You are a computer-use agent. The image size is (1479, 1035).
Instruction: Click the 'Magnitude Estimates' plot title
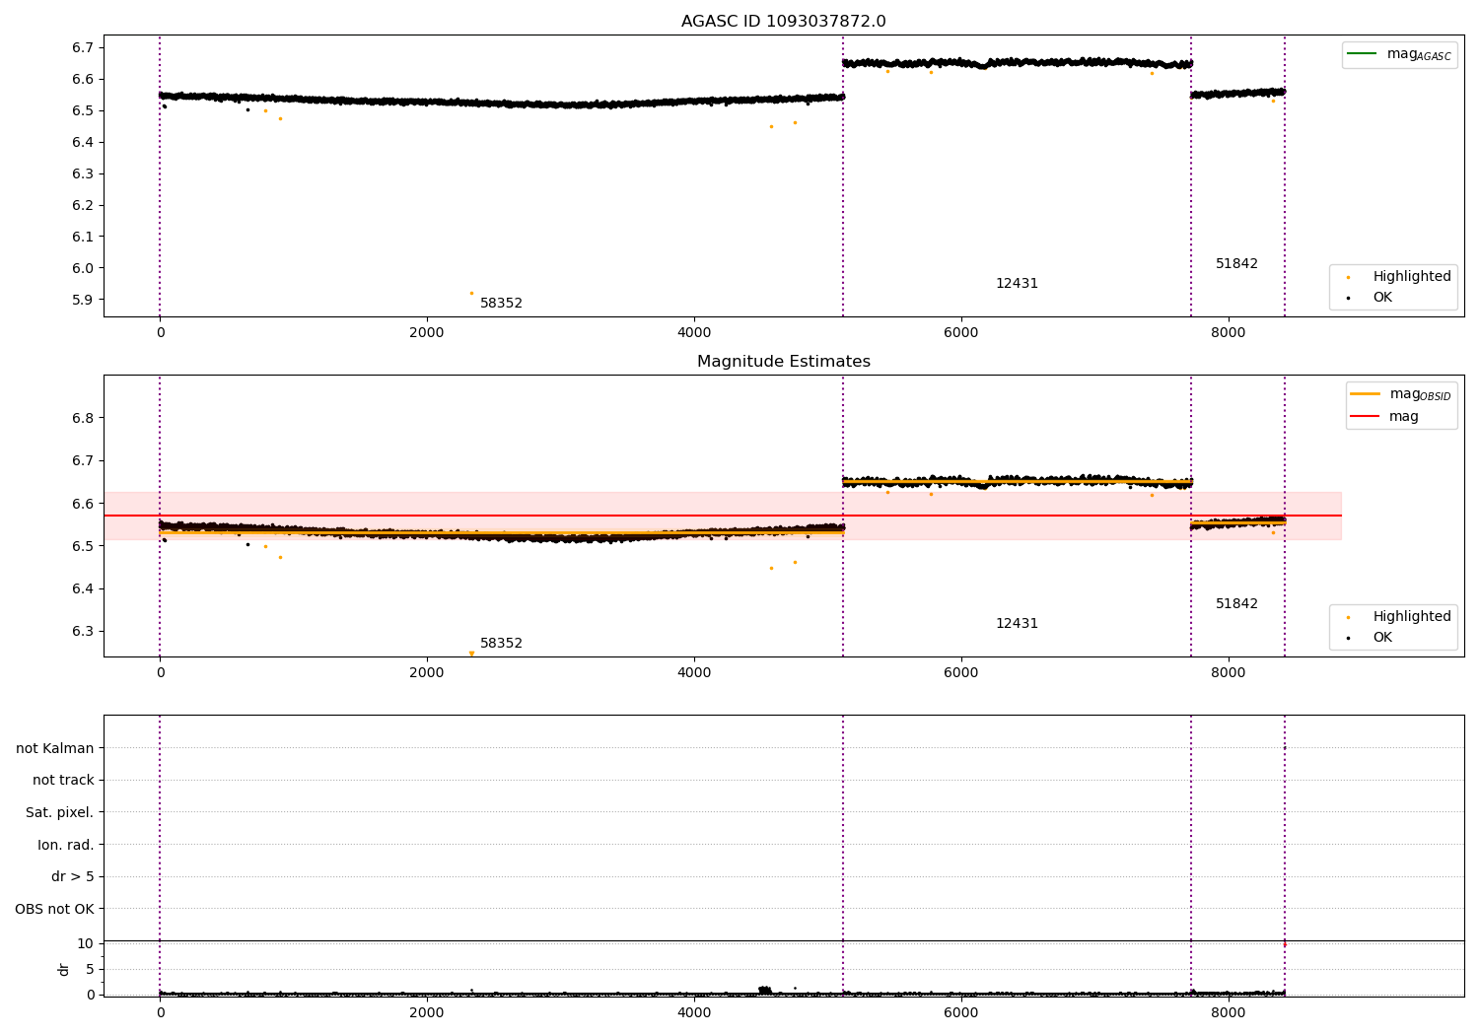point(784,362)
